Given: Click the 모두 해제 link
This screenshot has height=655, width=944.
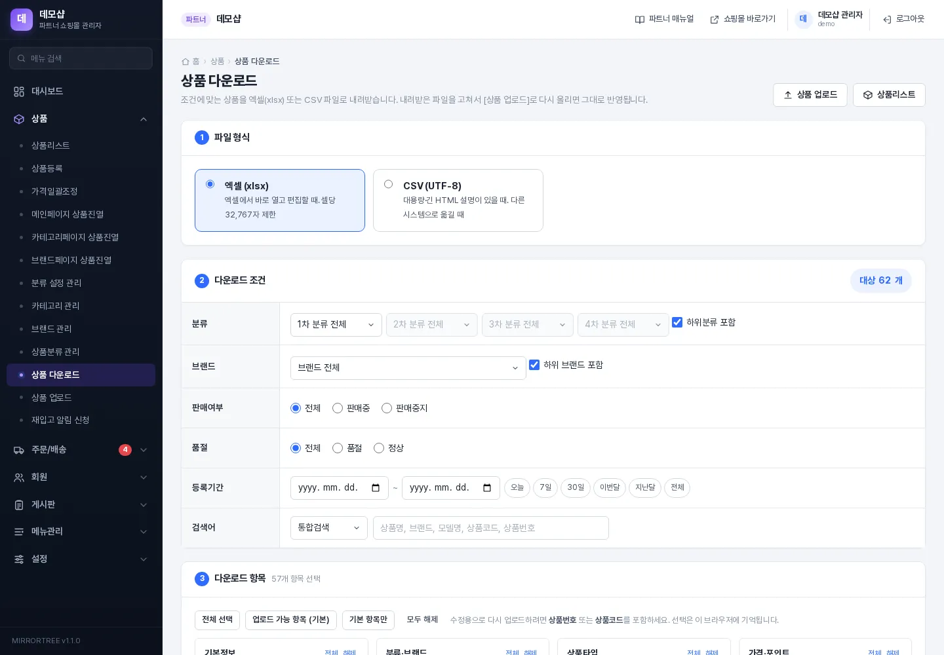Looking at the screenshot, I should (x=422, y=620).
